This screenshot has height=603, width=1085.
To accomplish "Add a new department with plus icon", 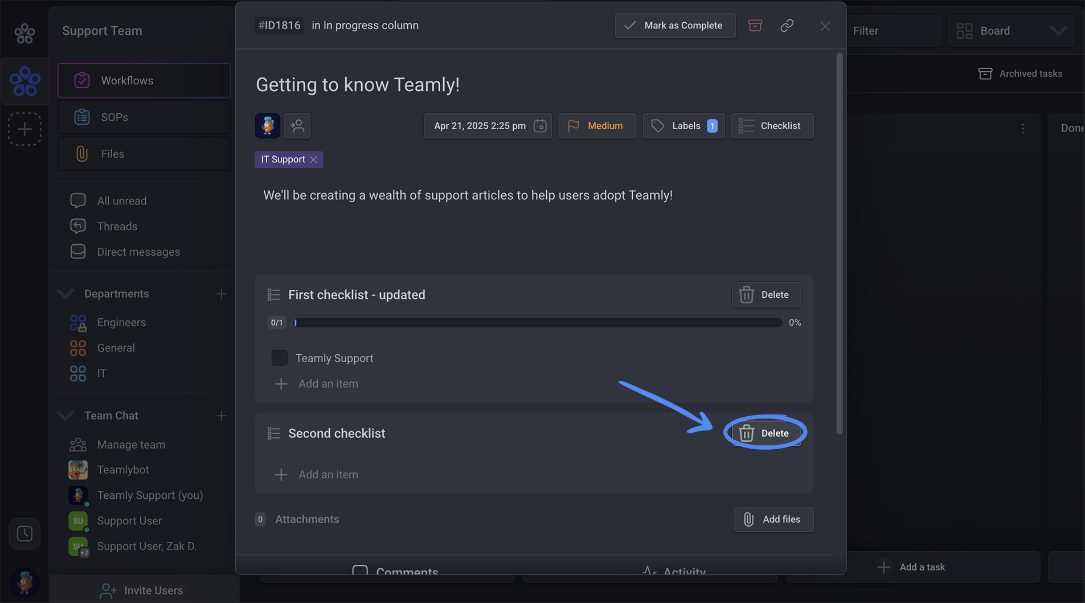I will click(x=221, y=294).
